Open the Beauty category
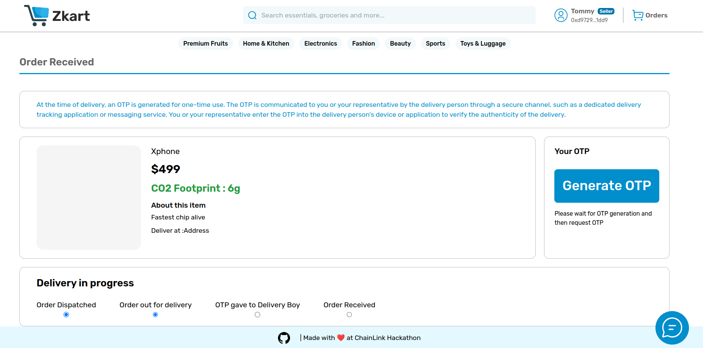Viewport: 703px width, 348px height. pos(400,43)
